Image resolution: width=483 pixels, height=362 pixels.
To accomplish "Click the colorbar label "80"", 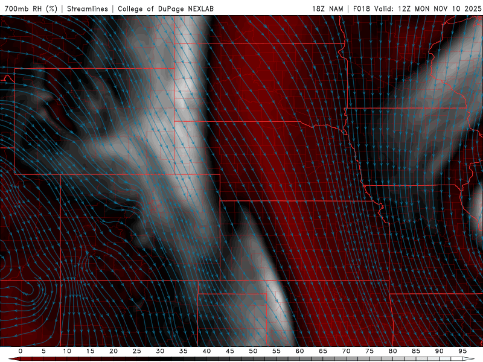I will tap(393, 351).
